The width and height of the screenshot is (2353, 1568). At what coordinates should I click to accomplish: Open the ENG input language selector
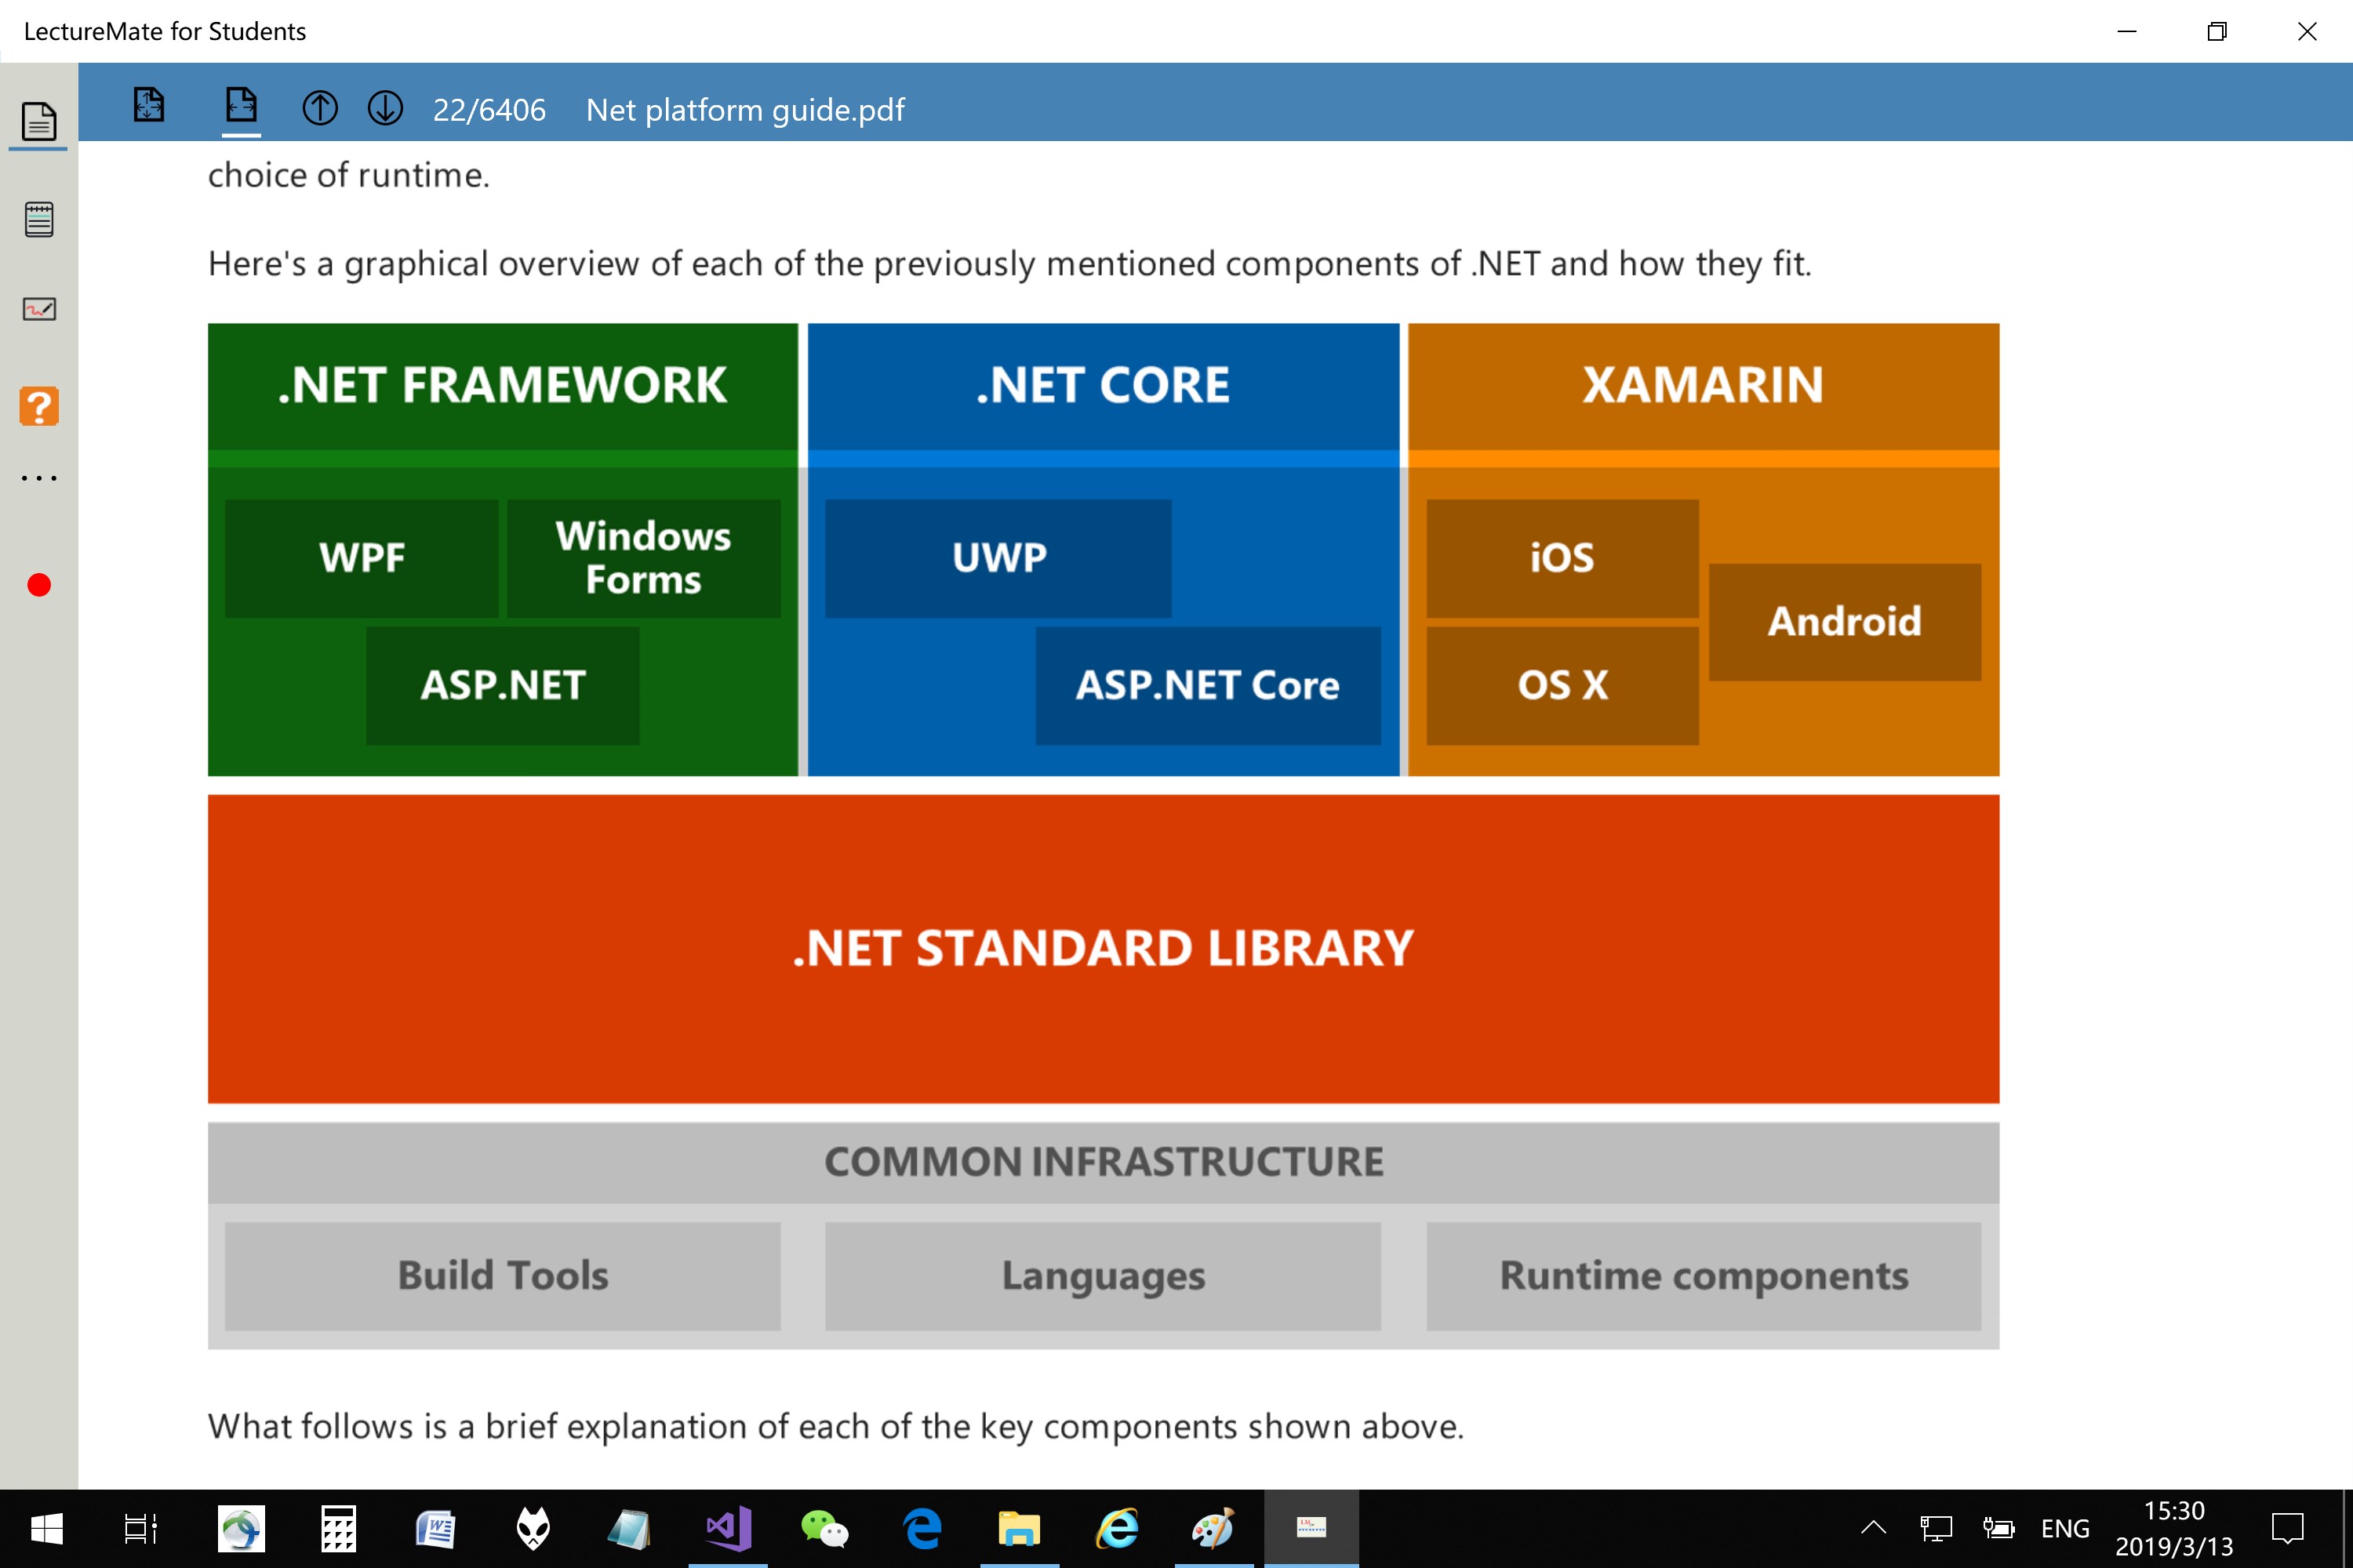pyautogui.click(x=2065, y=1528)
